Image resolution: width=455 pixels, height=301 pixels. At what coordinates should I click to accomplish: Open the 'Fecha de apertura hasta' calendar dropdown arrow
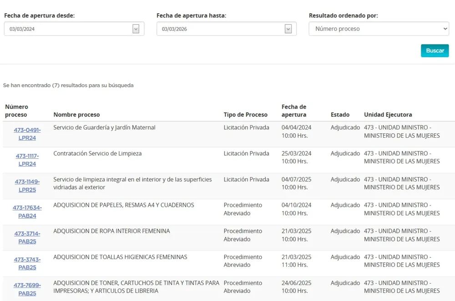tap(288, 29)
